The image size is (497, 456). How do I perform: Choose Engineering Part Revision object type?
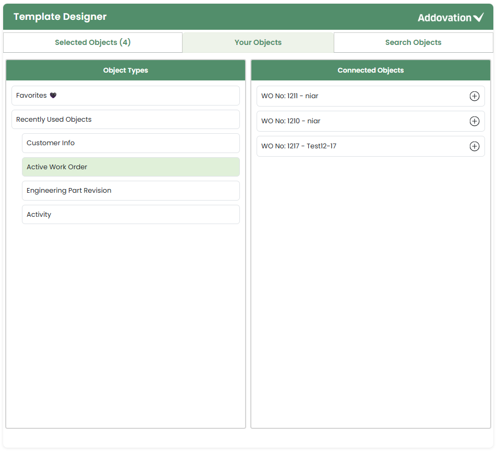(69, 191)
